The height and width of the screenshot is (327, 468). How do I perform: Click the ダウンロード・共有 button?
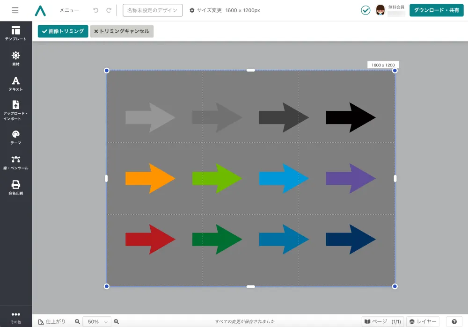pos(436,10)
